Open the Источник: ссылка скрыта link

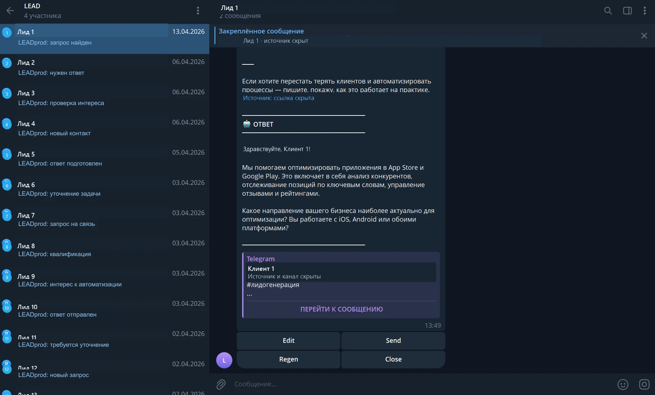tap(278, 98)
